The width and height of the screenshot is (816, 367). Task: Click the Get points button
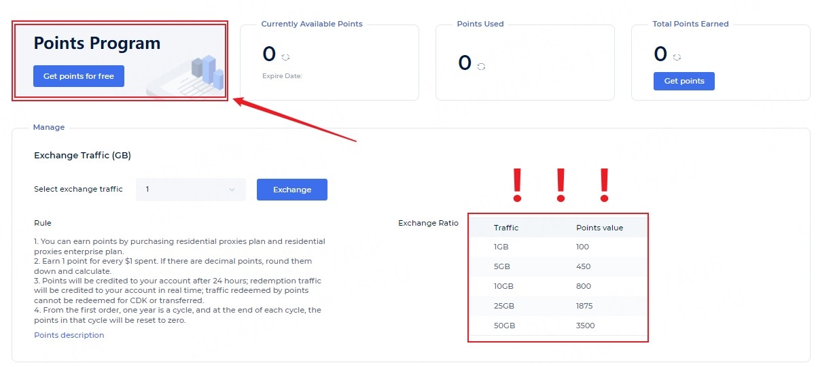[x=684, y=81]
